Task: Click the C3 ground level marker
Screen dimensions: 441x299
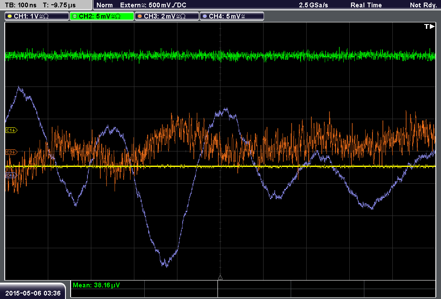Action: [12, 152]
